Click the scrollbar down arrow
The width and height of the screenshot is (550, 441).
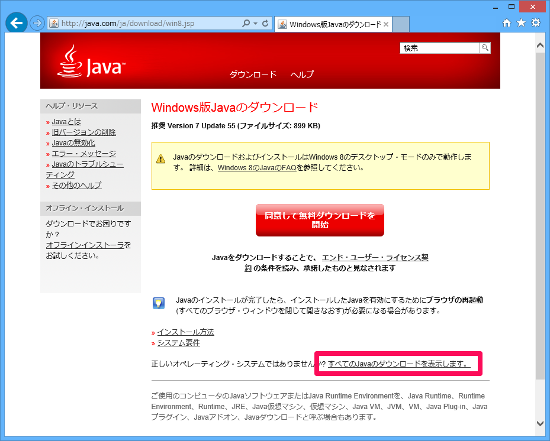(x=540, y=423)
